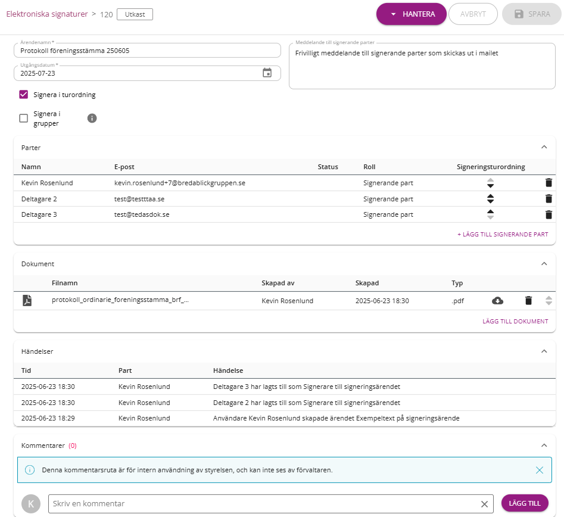The height and width of the screenshot is (517, 564).
Task: Click the Kevin Rosenlund name in Parter
Action: point(47,183)
